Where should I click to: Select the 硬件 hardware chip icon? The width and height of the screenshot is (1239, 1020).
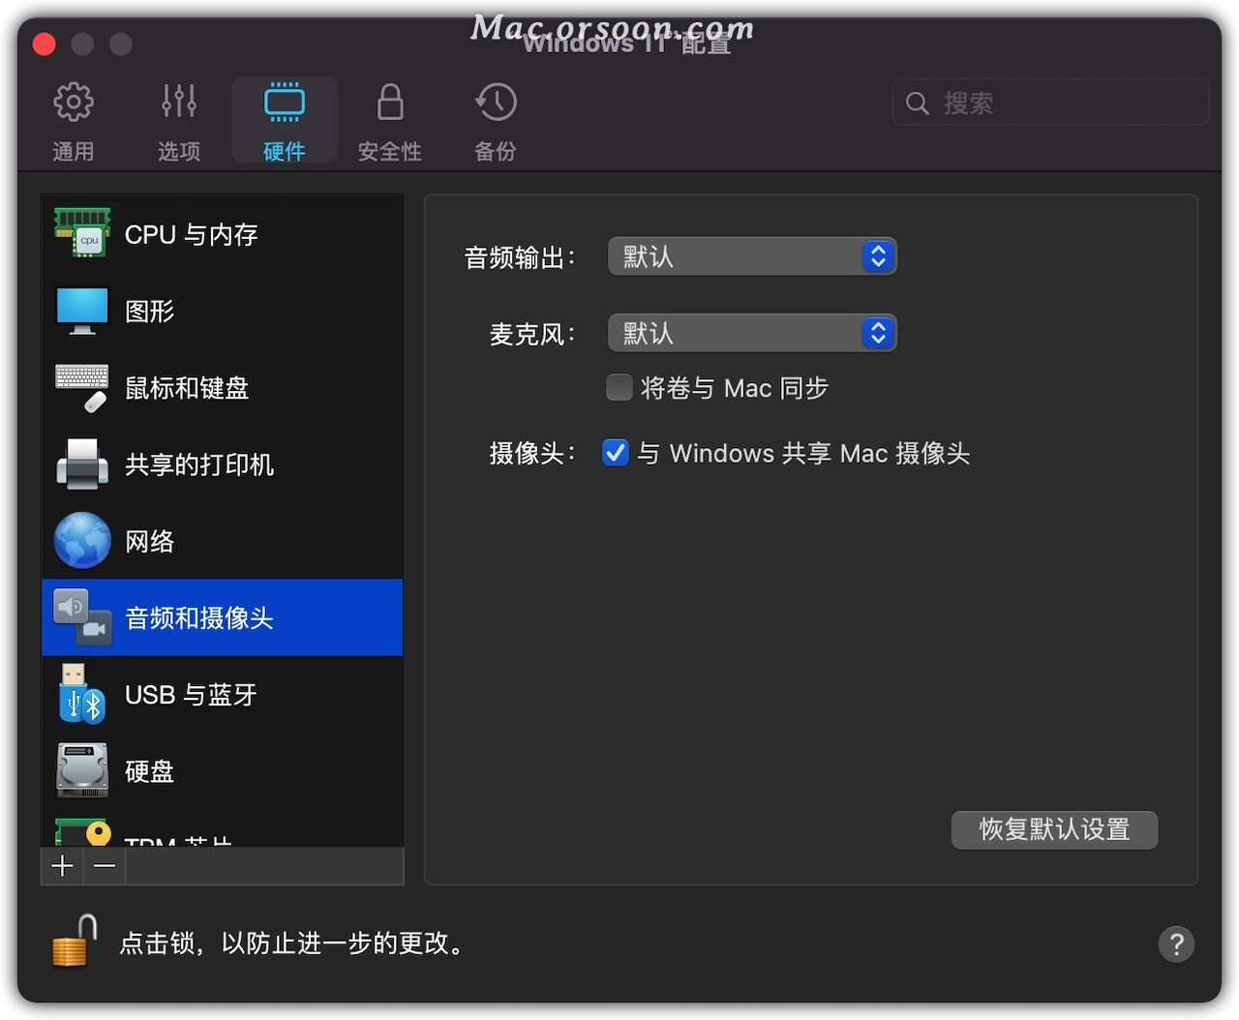point(285,102)
